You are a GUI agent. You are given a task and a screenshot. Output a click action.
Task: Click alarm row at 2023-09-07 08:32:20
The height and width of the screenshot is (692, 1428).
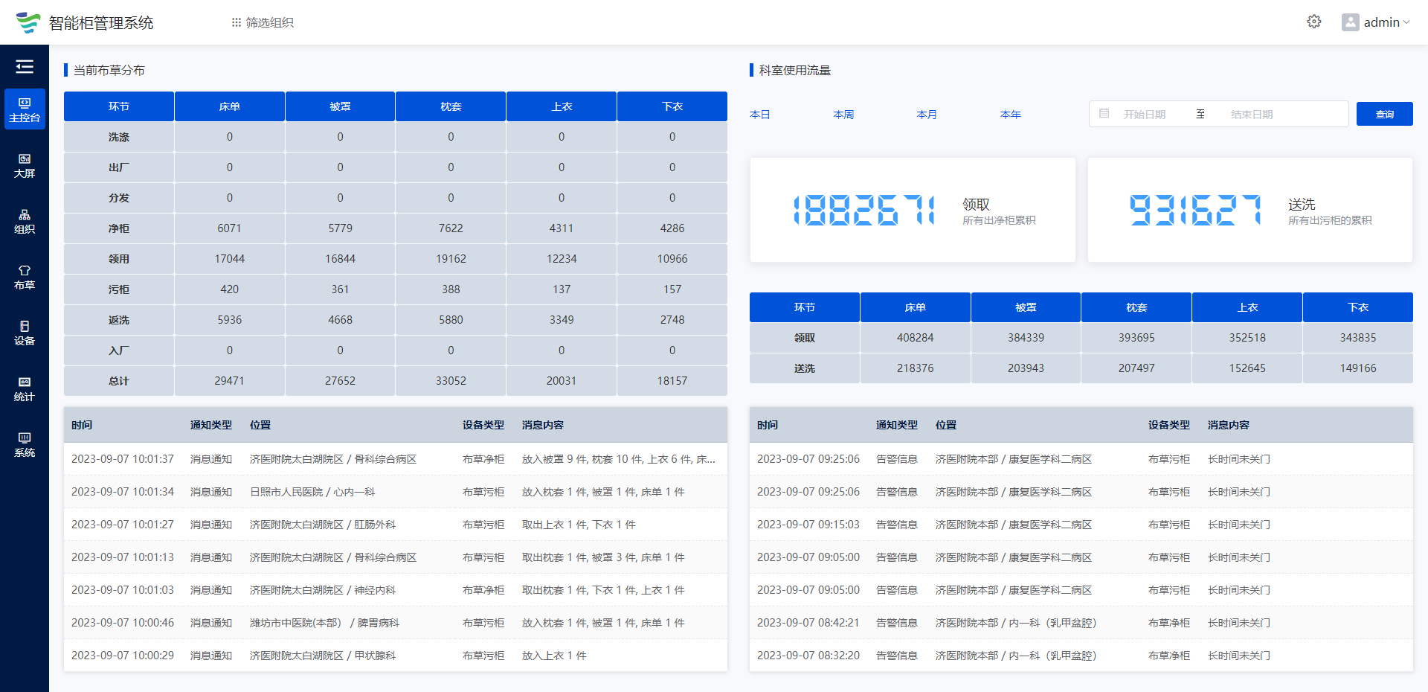1081,656
